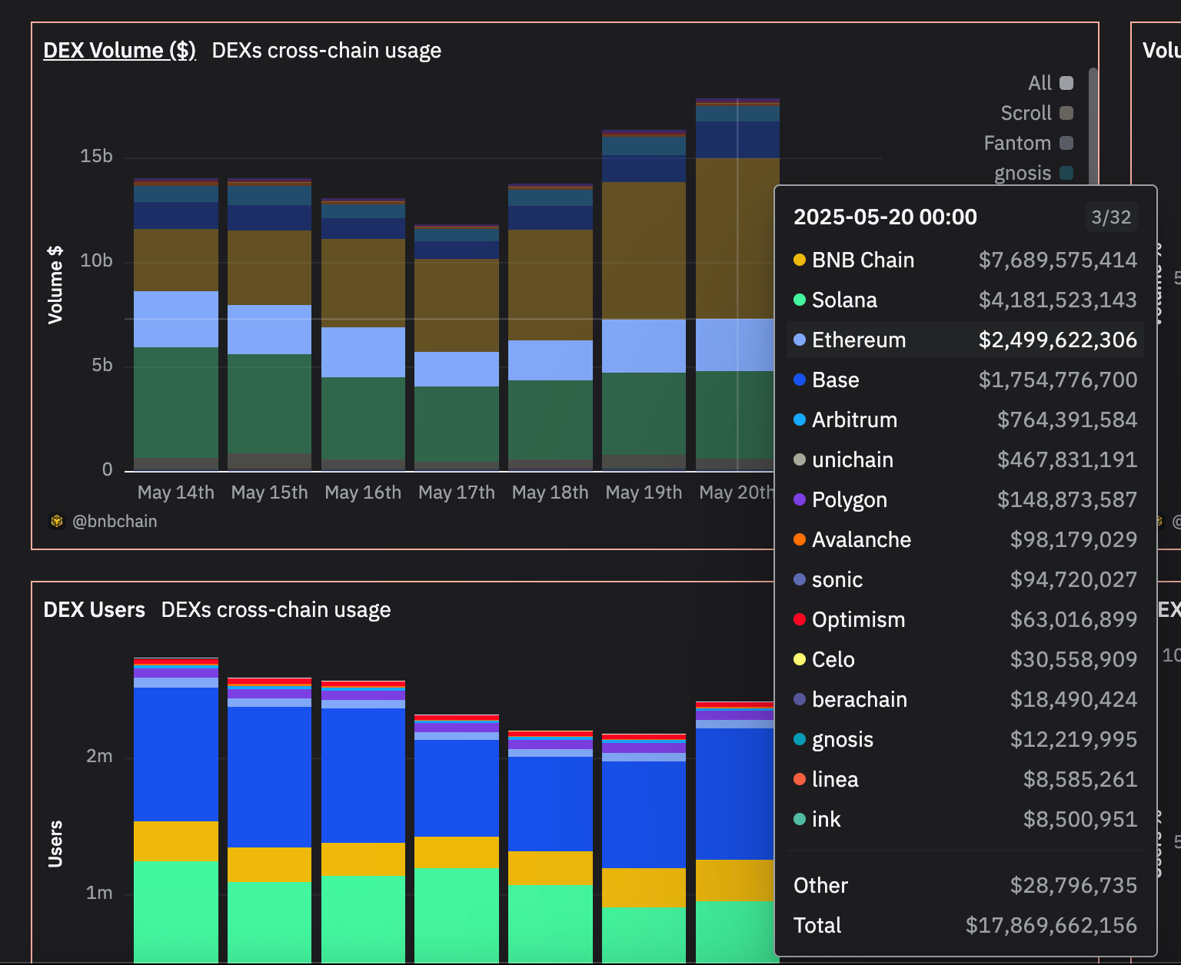Click the Celo yellow dot in tooltip

[x=800, y=659]
